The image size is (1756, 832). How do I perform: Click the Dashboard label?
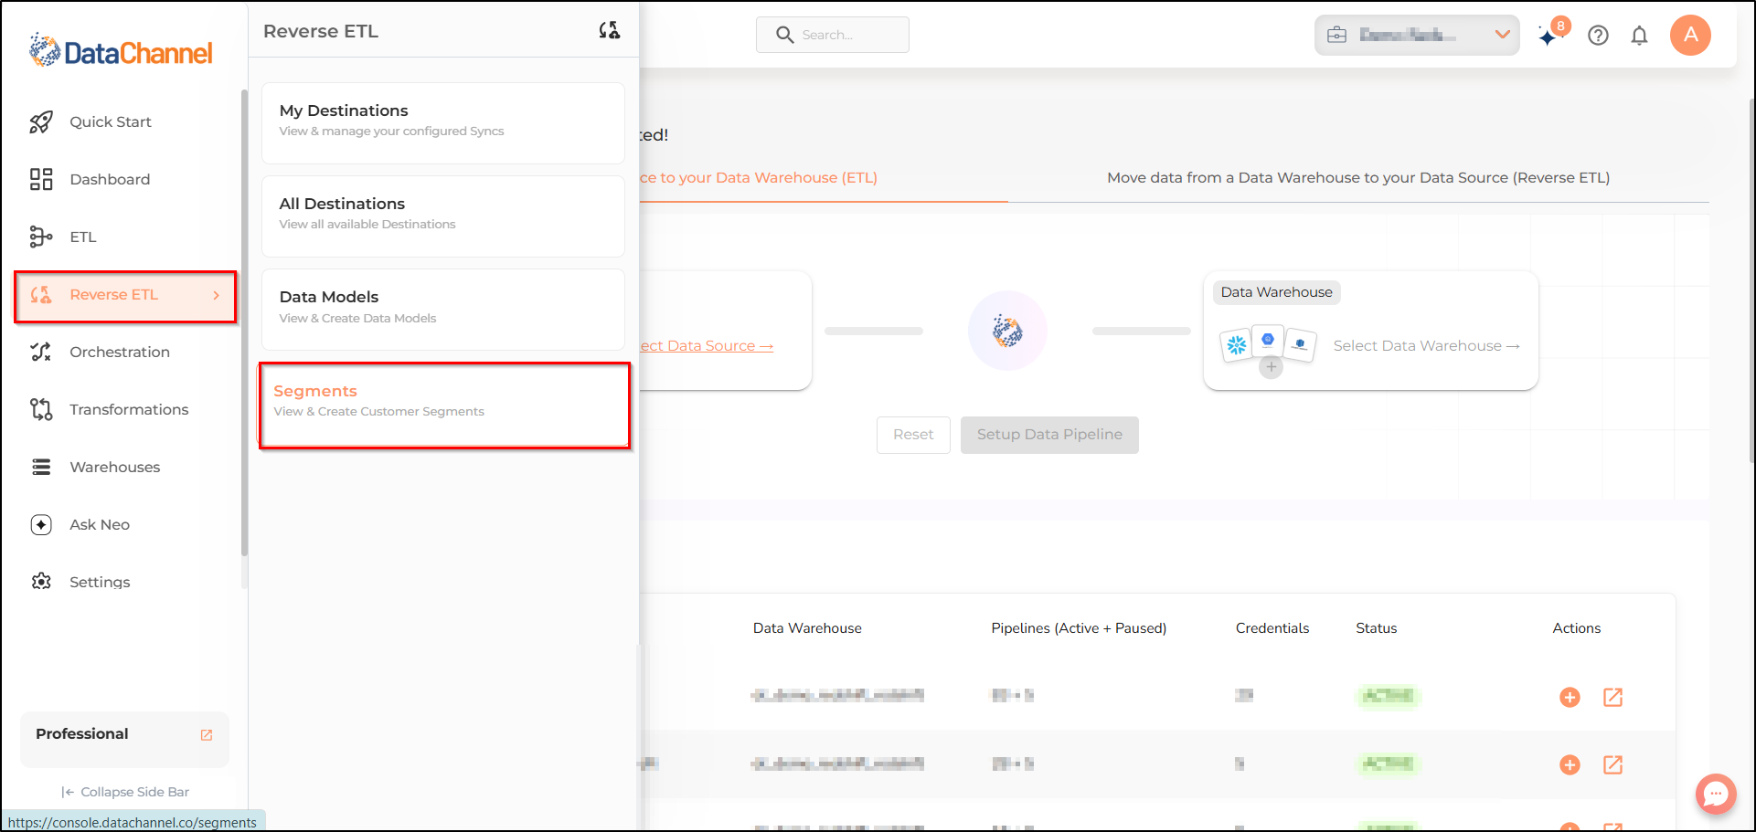(x=110, y=180)
